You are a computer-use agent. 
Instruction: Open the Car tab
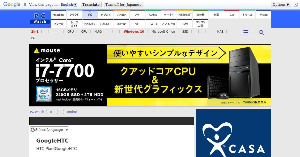[232, 14]
